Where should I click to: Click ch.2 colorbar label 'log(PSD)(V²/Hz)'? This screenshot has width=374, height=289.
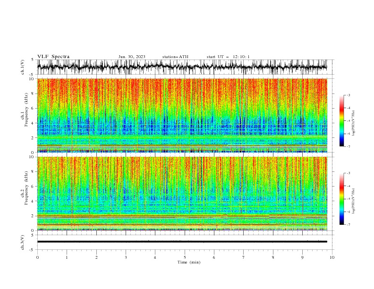coord(354,201)
